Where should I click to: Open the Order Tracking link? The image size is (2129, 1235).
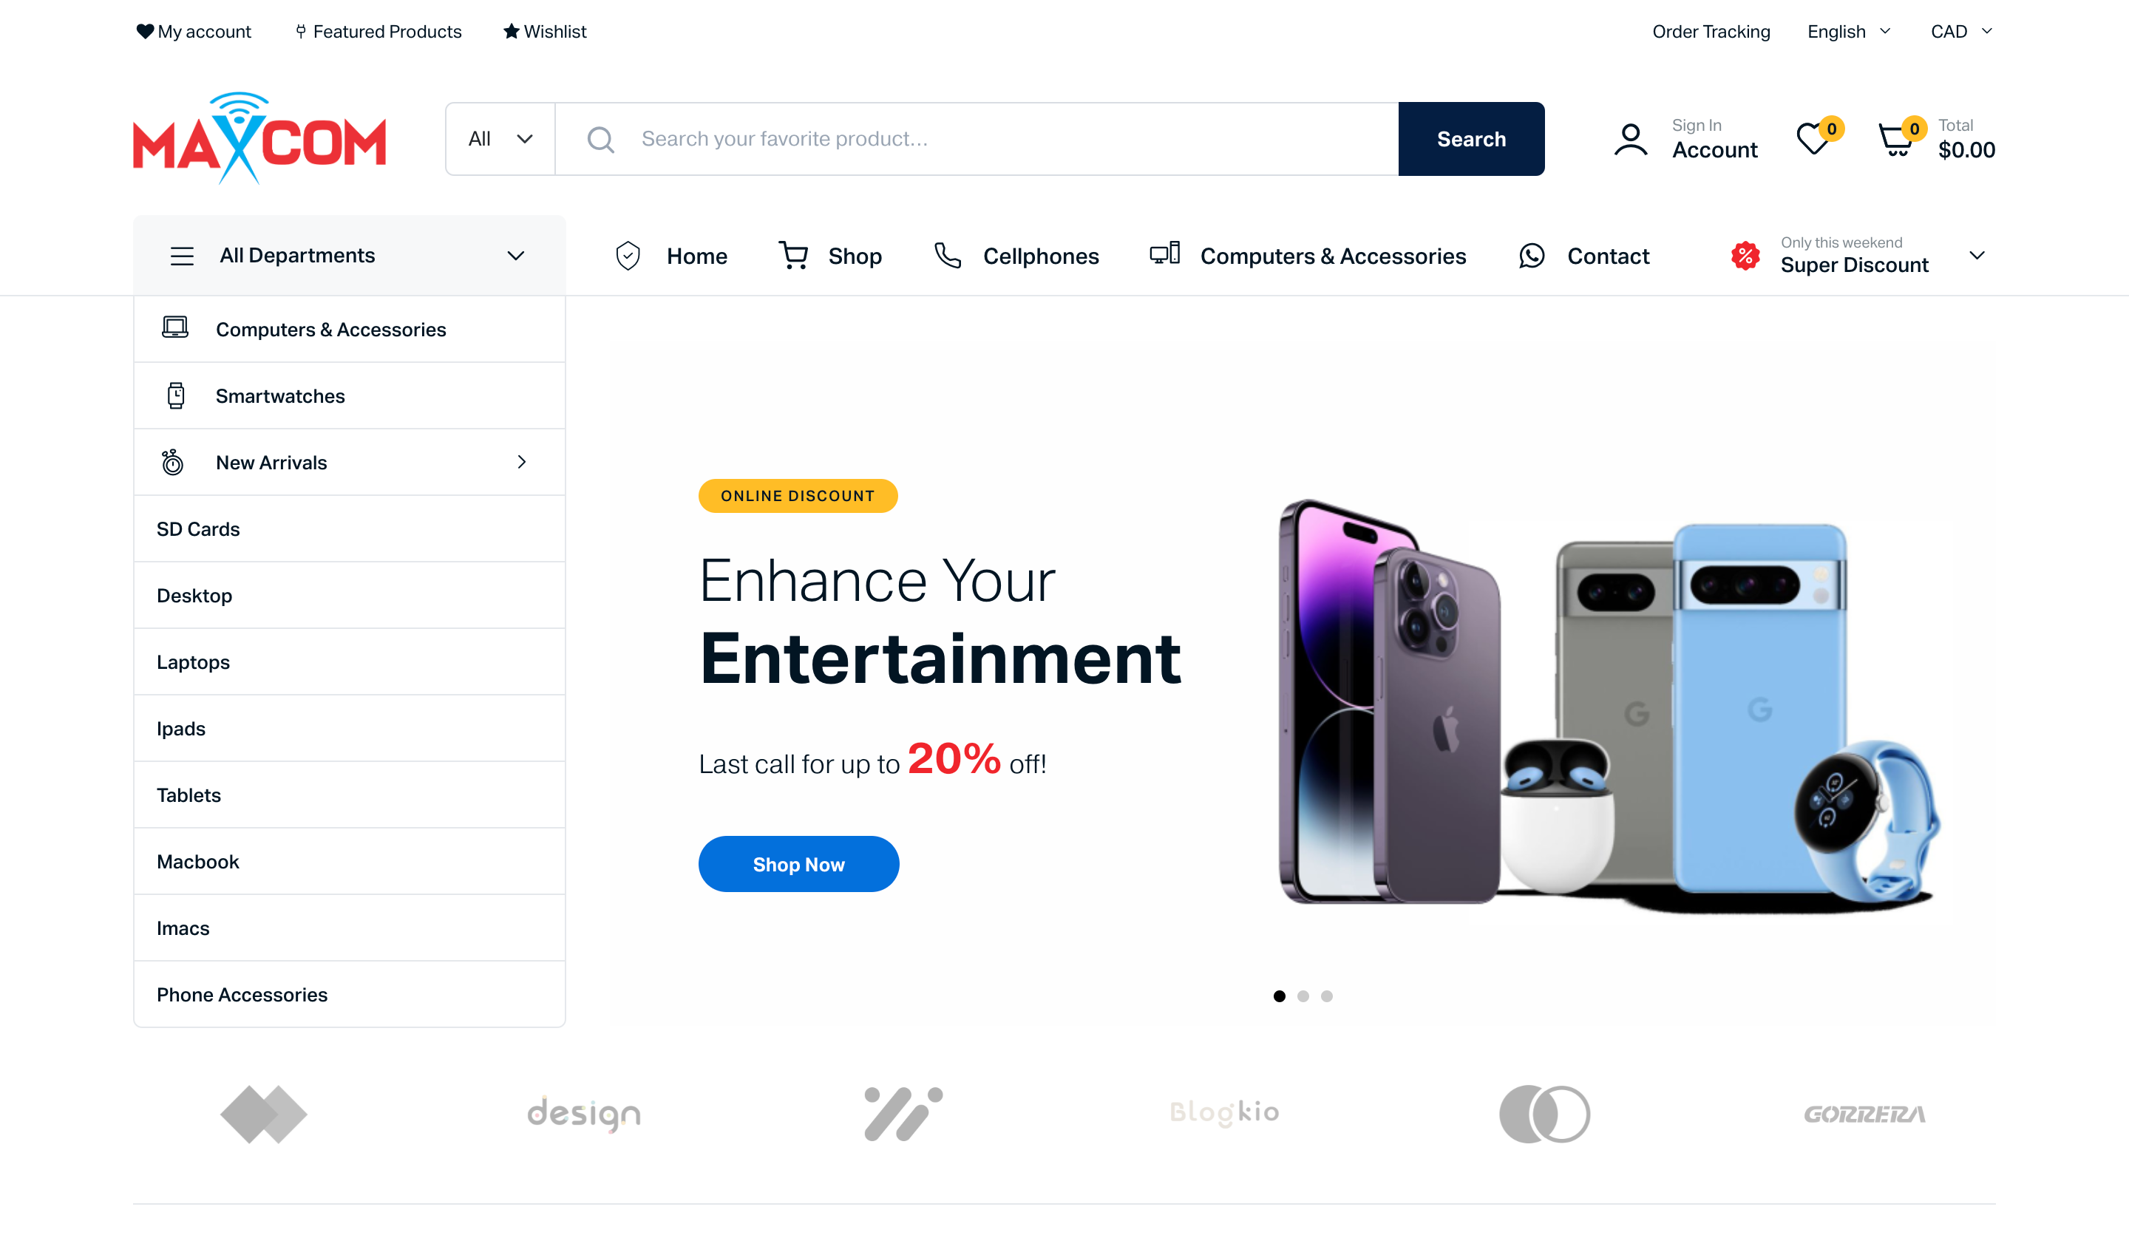1711,31
